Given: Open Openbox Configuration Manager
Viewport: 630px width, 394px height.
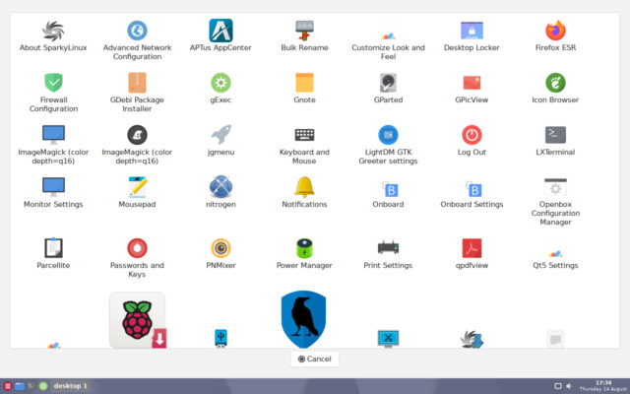Looking at the screenshot, I should (x=555, y=187).
